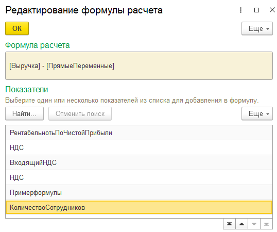Click the Показатели section heading
Viewport: 277px width, 232px height.
[x=27, y=89]
